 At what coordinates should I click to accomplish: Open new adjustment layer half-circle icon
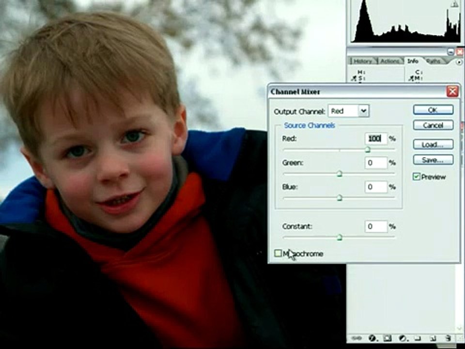(403, 338)
